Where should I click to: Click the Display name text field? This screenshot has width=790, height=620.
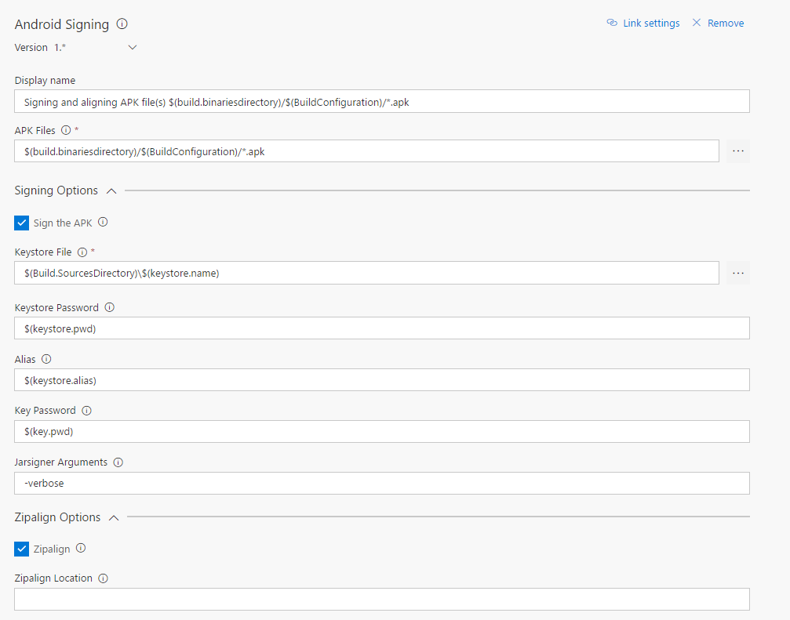click(x=381, y=102)
